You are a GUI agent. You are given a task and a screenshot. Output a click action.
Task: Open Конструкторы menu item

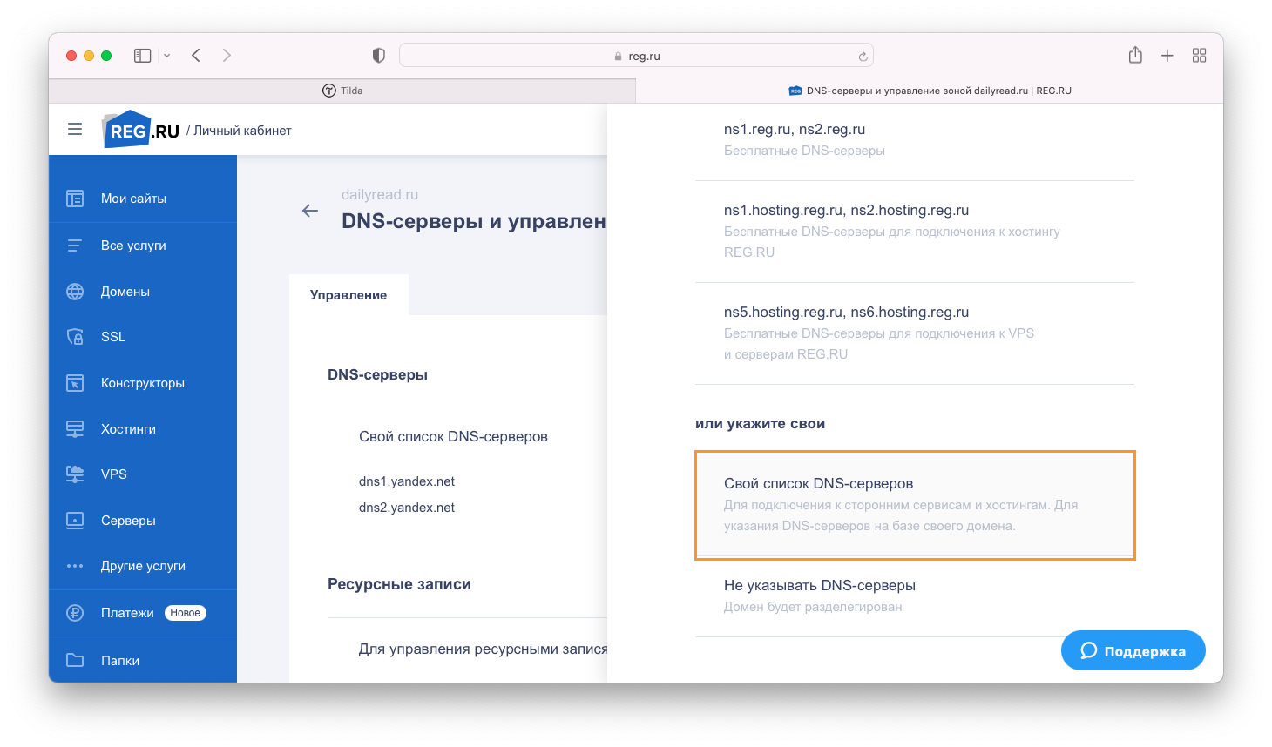143,383
